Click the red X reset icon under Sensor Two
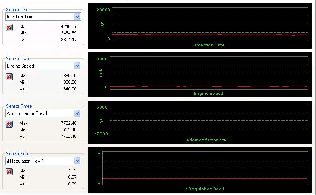This screenshot has width=316, height=195. point(9,77)
